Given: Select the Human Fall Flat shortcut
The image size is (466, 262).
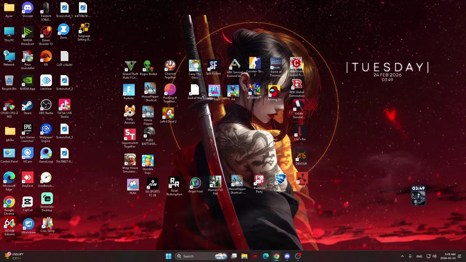Looking at the screenshot, I should (x=215, y=186).
